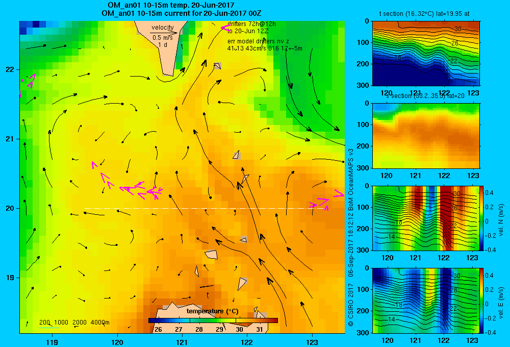Click the subtitle 'OM_an01 10-15m current for 20-Jun-2017 00Z'
The width and height of the screenshot is (510, 347).
tap(181, 13)
